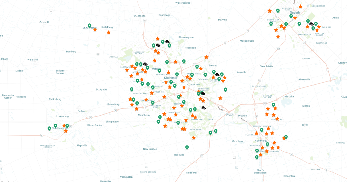Image resolution: width=347 pixels, height=182 pixels.
Task: Click the lone green pin southwest of Kossuth
Action: [x=225, y=89]
